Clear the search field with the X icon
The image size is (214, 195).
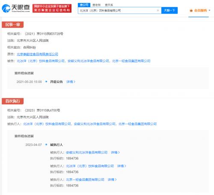pyautogui.click(x=158, y=10)
